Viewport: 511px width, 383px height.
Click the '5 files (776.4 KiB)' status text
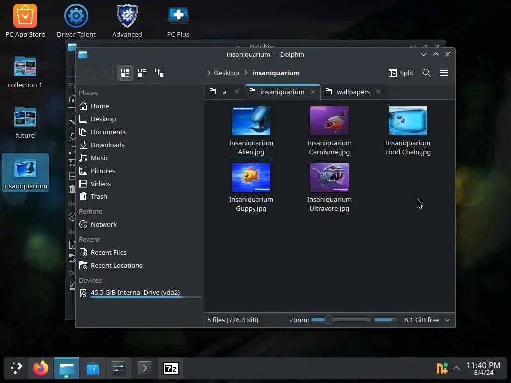[x=233, y=320]
